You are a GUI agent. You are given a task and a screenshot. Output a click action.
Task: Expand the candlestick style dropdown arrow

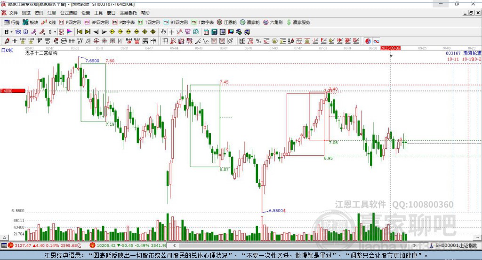(x=55, y=32)
